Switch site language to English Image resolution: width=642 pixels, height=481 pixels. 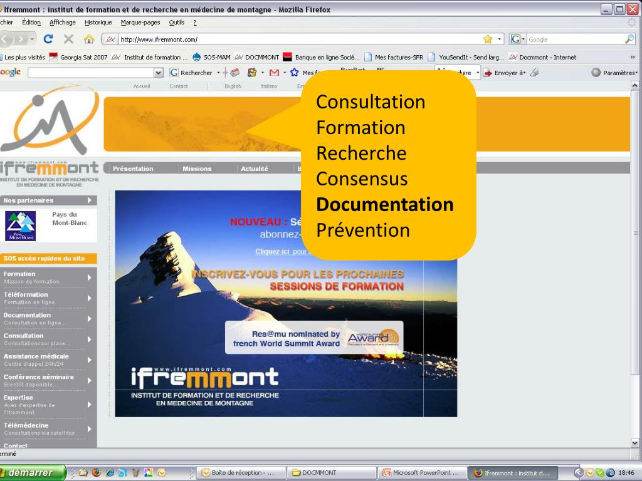233,86
